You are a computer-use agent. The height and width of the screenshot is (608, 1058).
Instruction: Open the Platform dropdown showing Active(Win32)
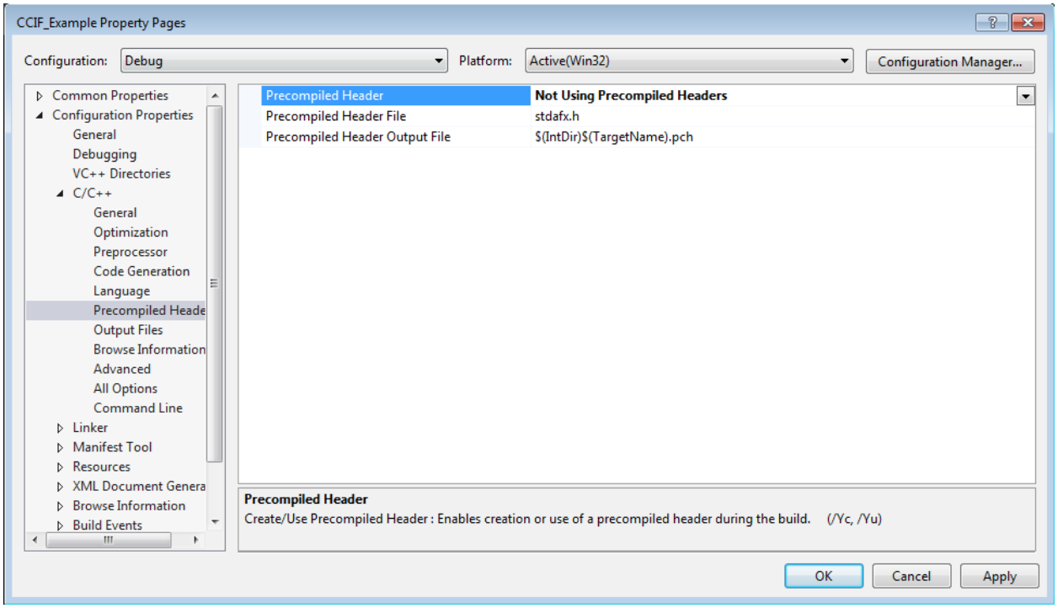tap(690, 61)
